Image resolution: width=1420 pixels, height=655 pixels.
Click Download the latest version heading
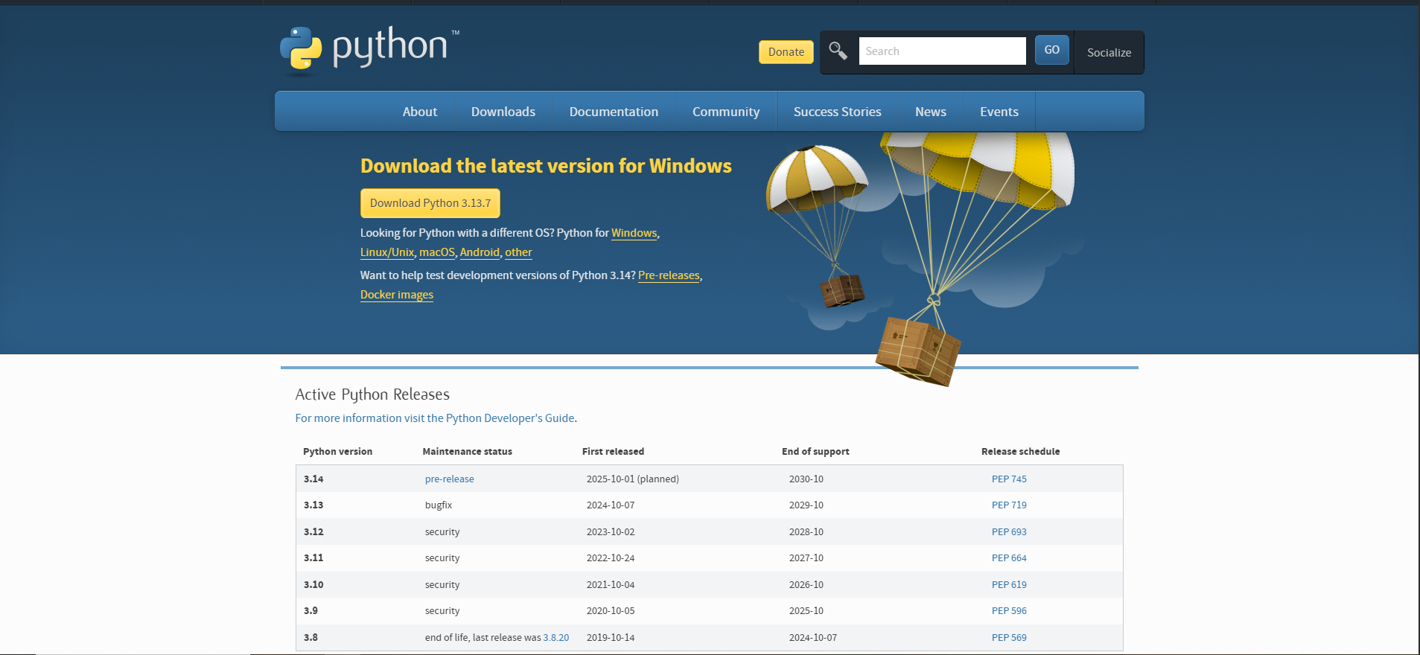[546, 166]
